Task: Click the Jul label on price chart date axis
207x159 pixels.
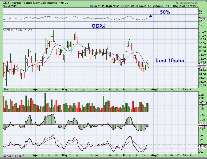Action: click(124, 90)
